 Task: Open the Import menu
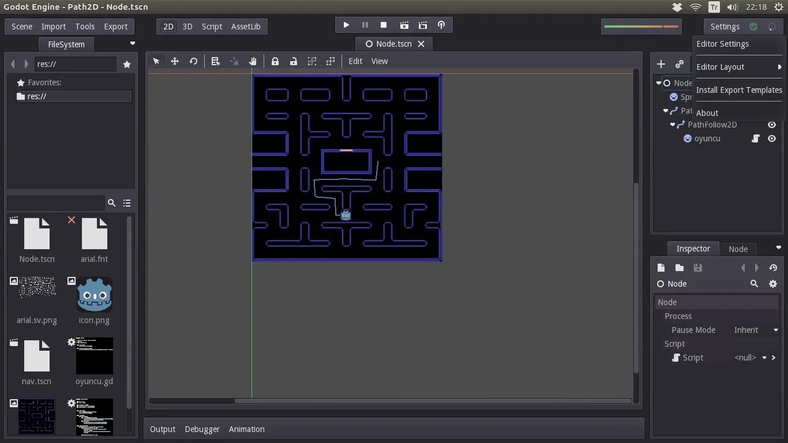pos(54,27)
